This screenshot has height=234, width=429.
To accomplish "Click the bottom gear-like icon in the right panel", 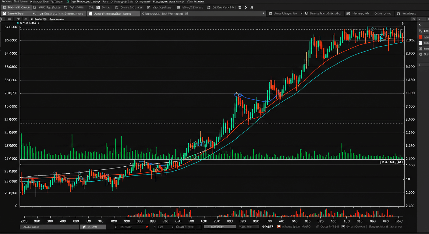I will [421, 54].
